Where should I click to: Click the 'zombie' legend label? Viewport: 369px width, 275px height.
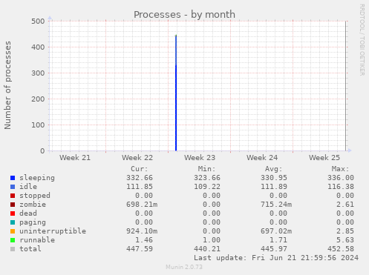pyautogui.click(x=33, y=205)
